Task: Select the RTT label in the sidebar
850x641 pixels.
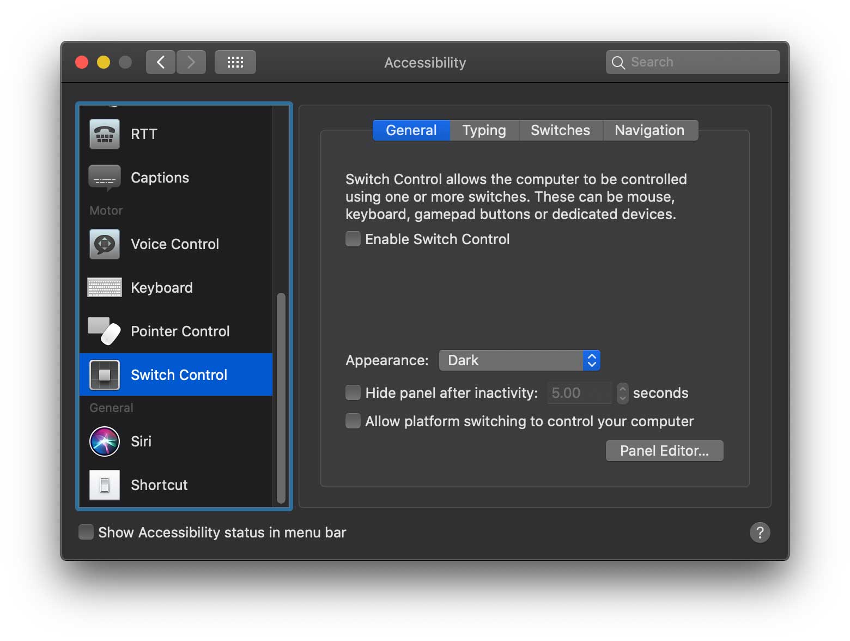Action: 144,134
